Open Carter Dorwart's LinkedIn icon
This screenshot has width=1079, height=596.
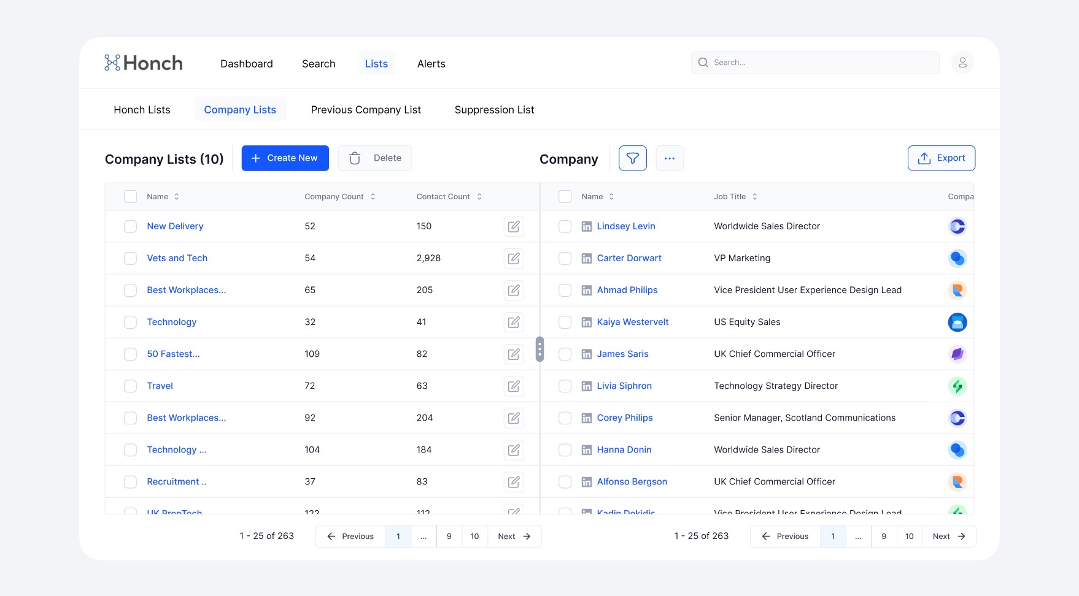[587, 258]
